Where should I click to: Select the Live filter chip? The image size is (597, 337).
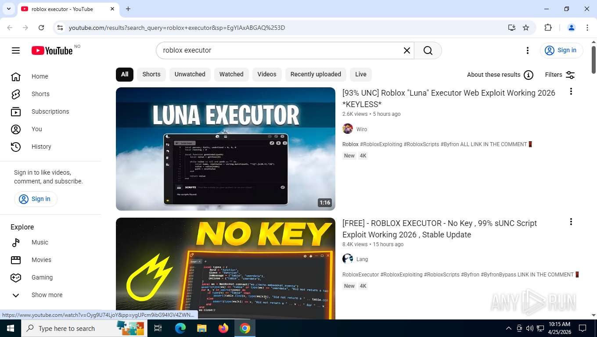click(361, 74)
